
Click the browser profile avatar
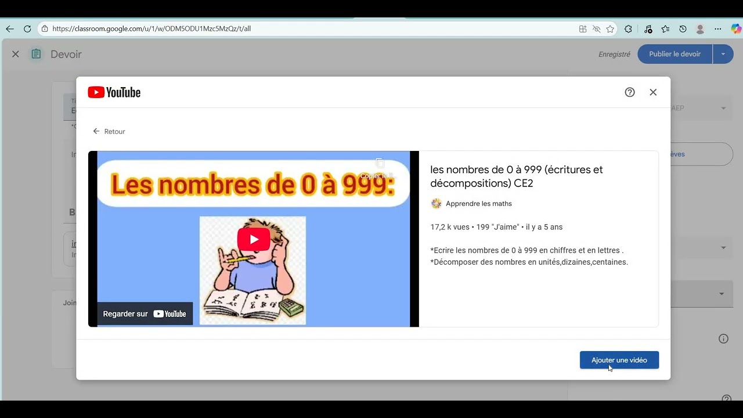pos(700,28)
